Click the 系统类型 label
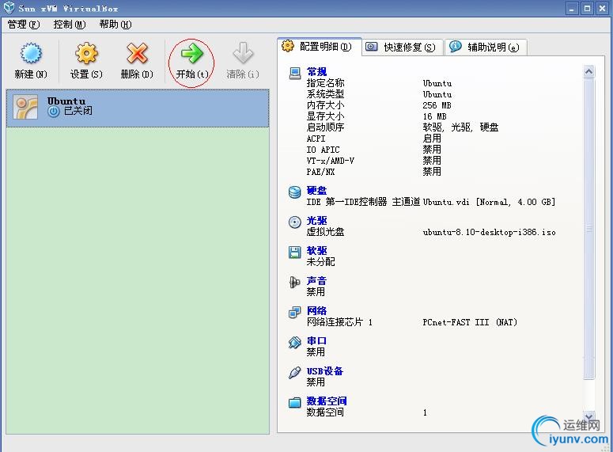This screenshot has height=452, width=613. [325, 94]
